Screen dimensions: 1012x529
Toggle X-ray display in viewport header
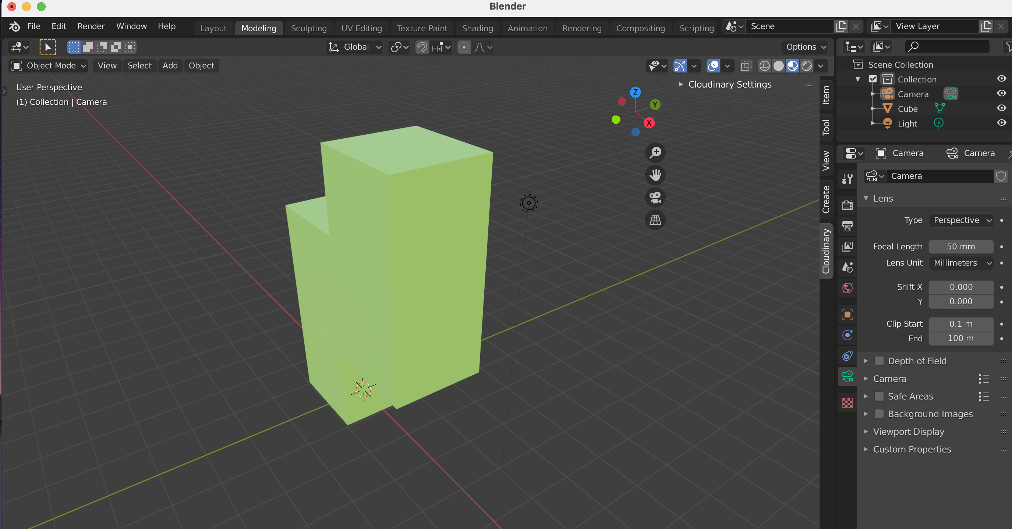(746, 66)
